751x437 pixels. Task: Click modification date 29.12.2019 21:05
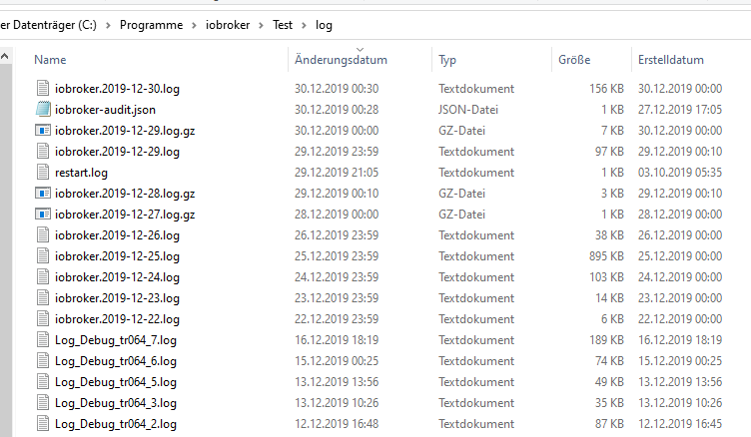pyautogui.click(x=337, y=173)
